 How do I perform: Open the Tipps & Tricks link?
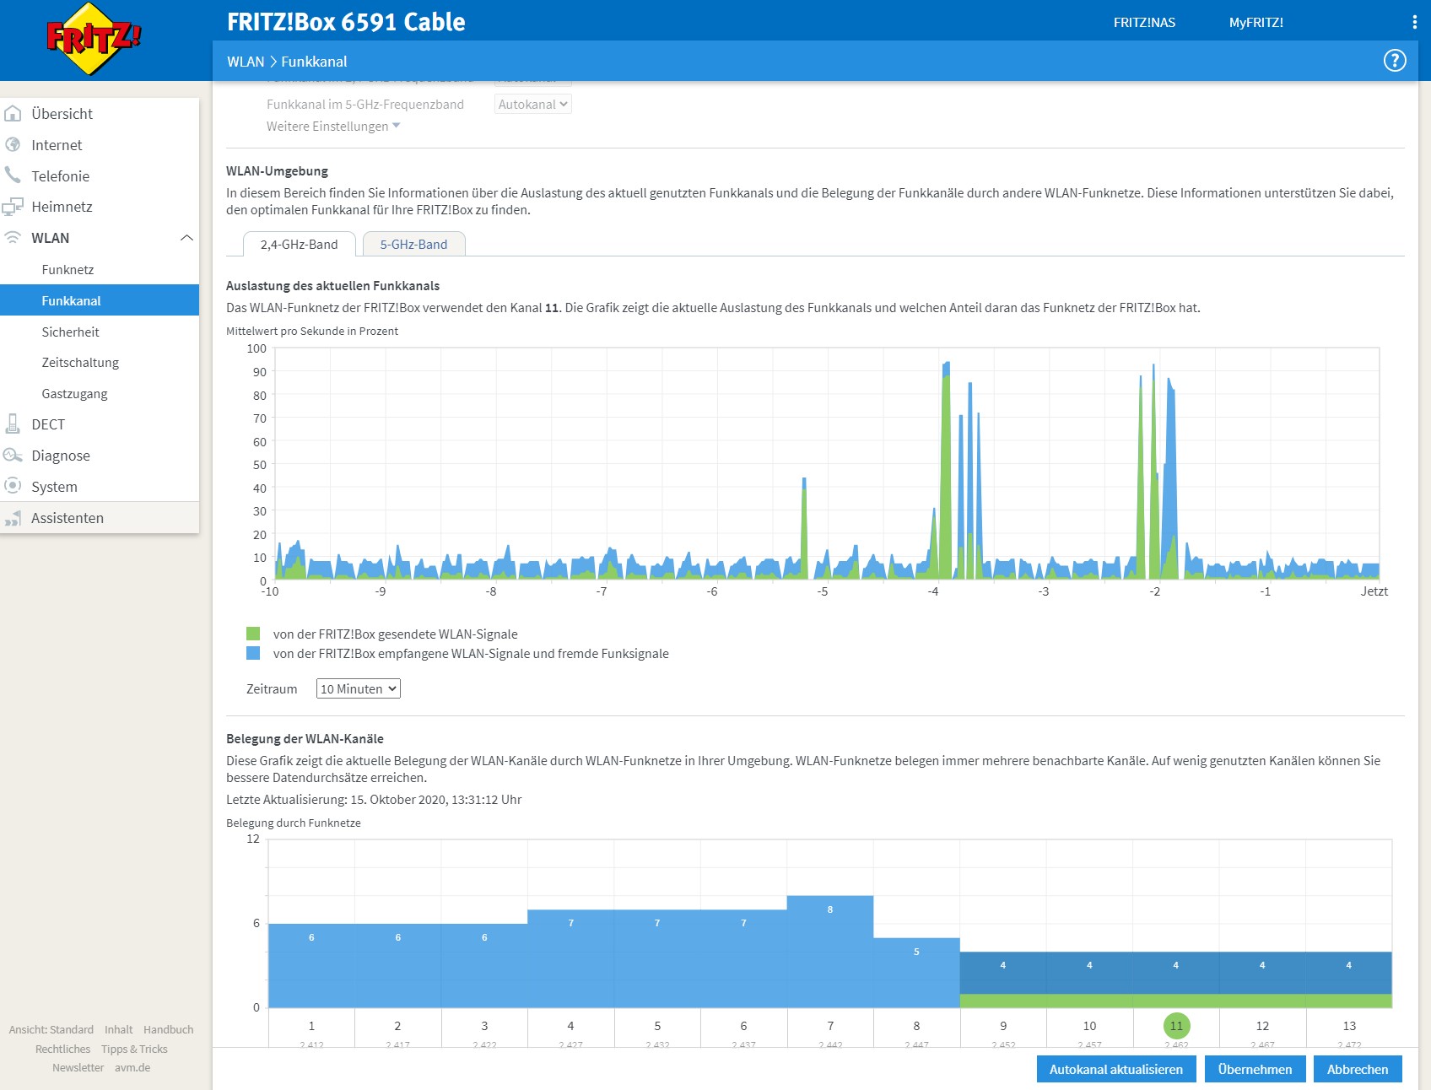(134, 1049)
